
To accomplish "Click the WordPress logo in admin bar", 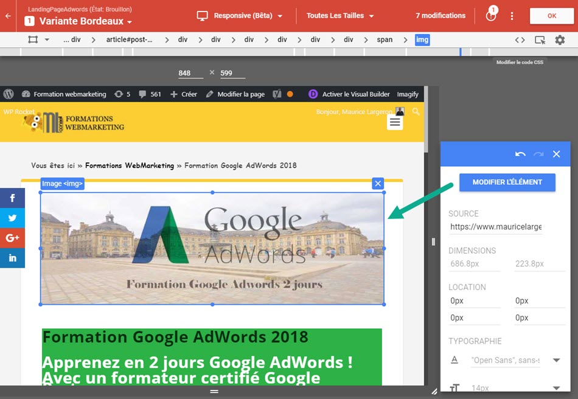I will [9, 94].
